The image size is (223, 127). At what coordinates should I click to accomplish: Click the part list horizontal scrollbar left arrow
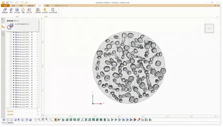coord(7,108)
